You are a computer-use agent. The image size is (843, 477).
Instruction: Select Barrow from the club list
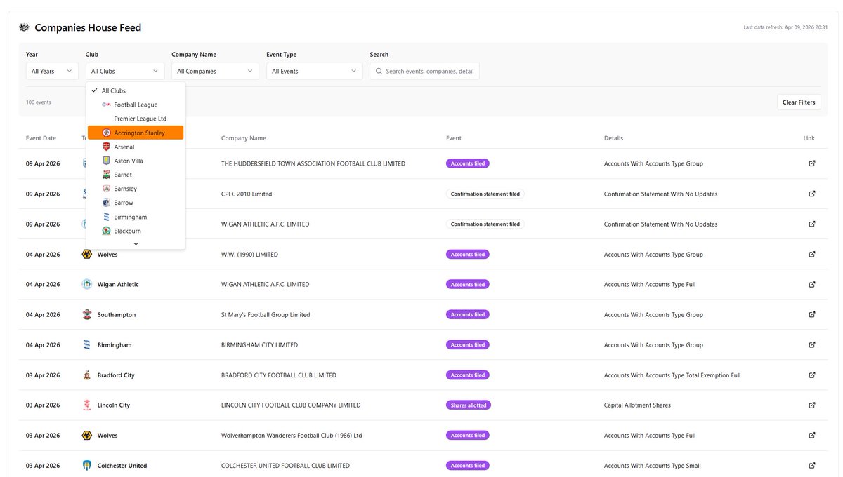point(136,203)
